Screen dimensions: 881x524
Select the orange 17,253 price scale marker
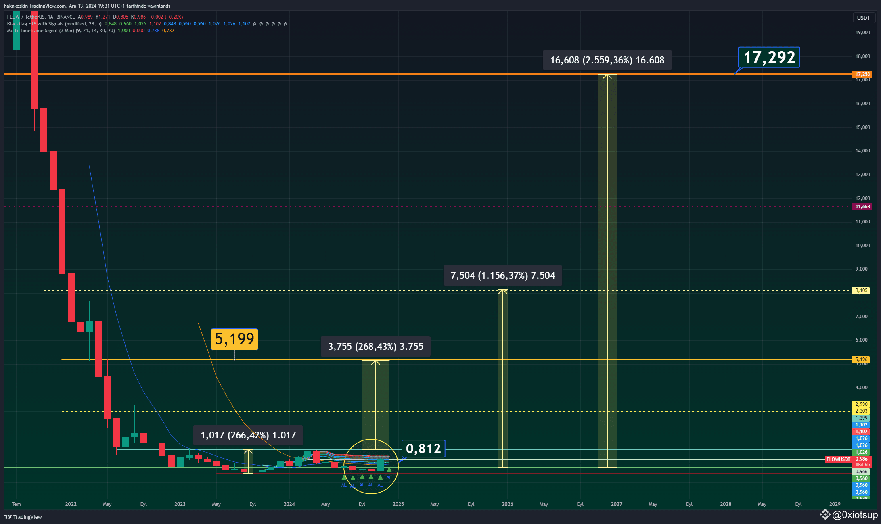862,74
